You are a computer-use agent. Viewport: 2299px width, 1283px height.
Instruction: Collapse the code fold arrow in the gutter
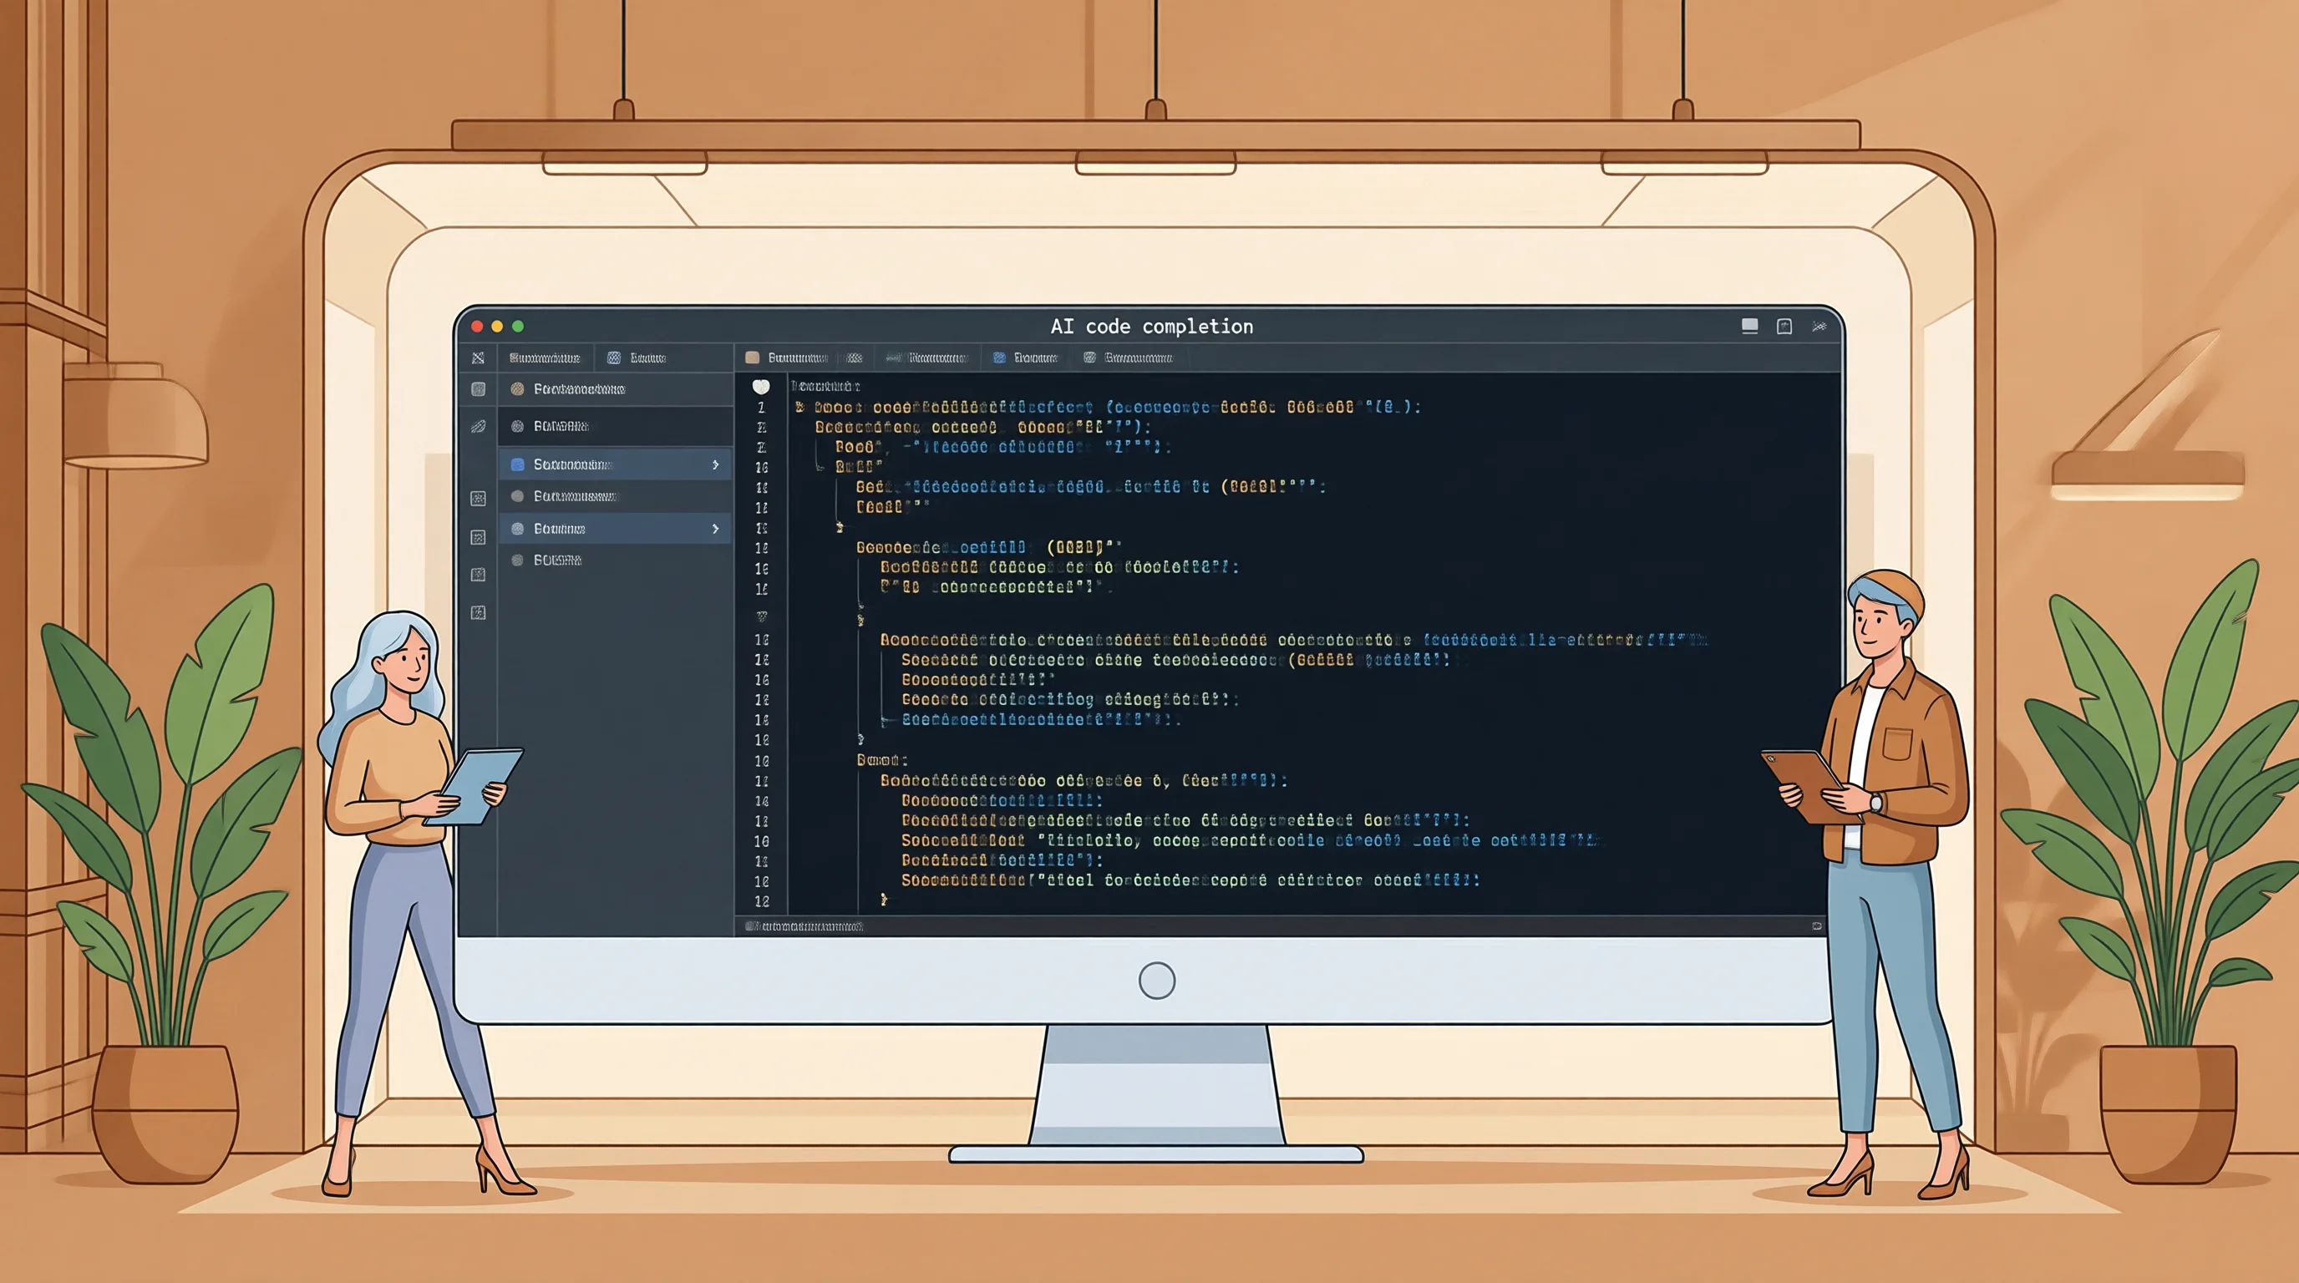(761, 616)
